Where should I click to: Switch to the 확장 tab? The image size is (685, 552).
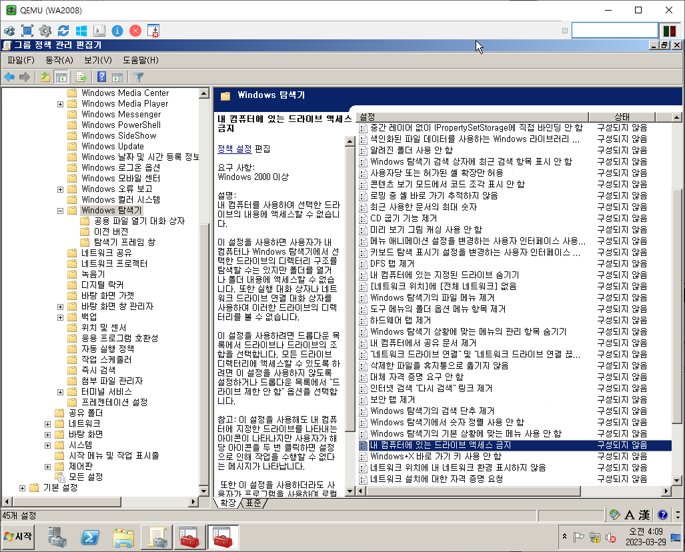[228, 503]
